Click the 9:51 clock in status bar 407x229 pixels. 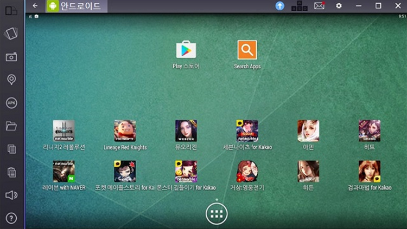[402, 16]
